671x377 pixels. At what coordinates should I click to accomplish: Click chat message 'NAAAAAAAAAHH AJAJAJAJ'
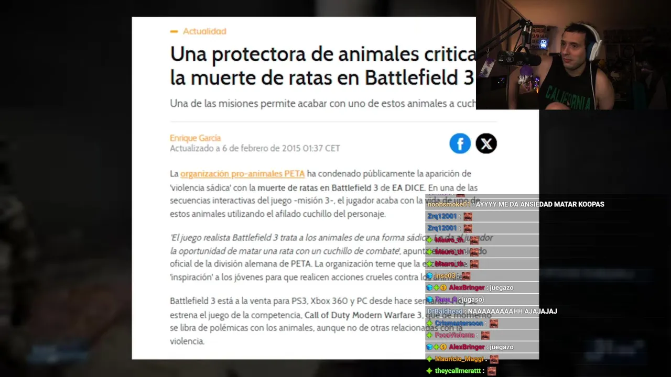pos(513,312)
